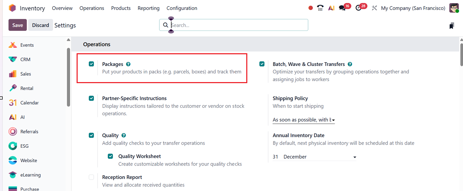Click the Shipping Policy label
This screenshot has height=191, width=463.
pos(290,98)
